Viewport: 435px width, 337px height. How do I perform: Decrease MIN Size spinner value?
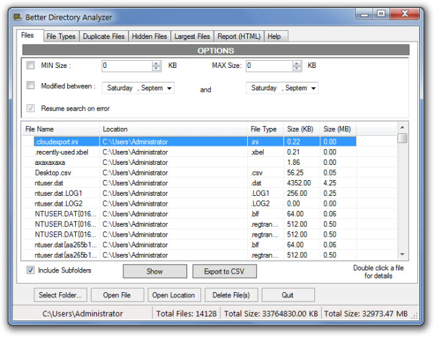point(156,69)
